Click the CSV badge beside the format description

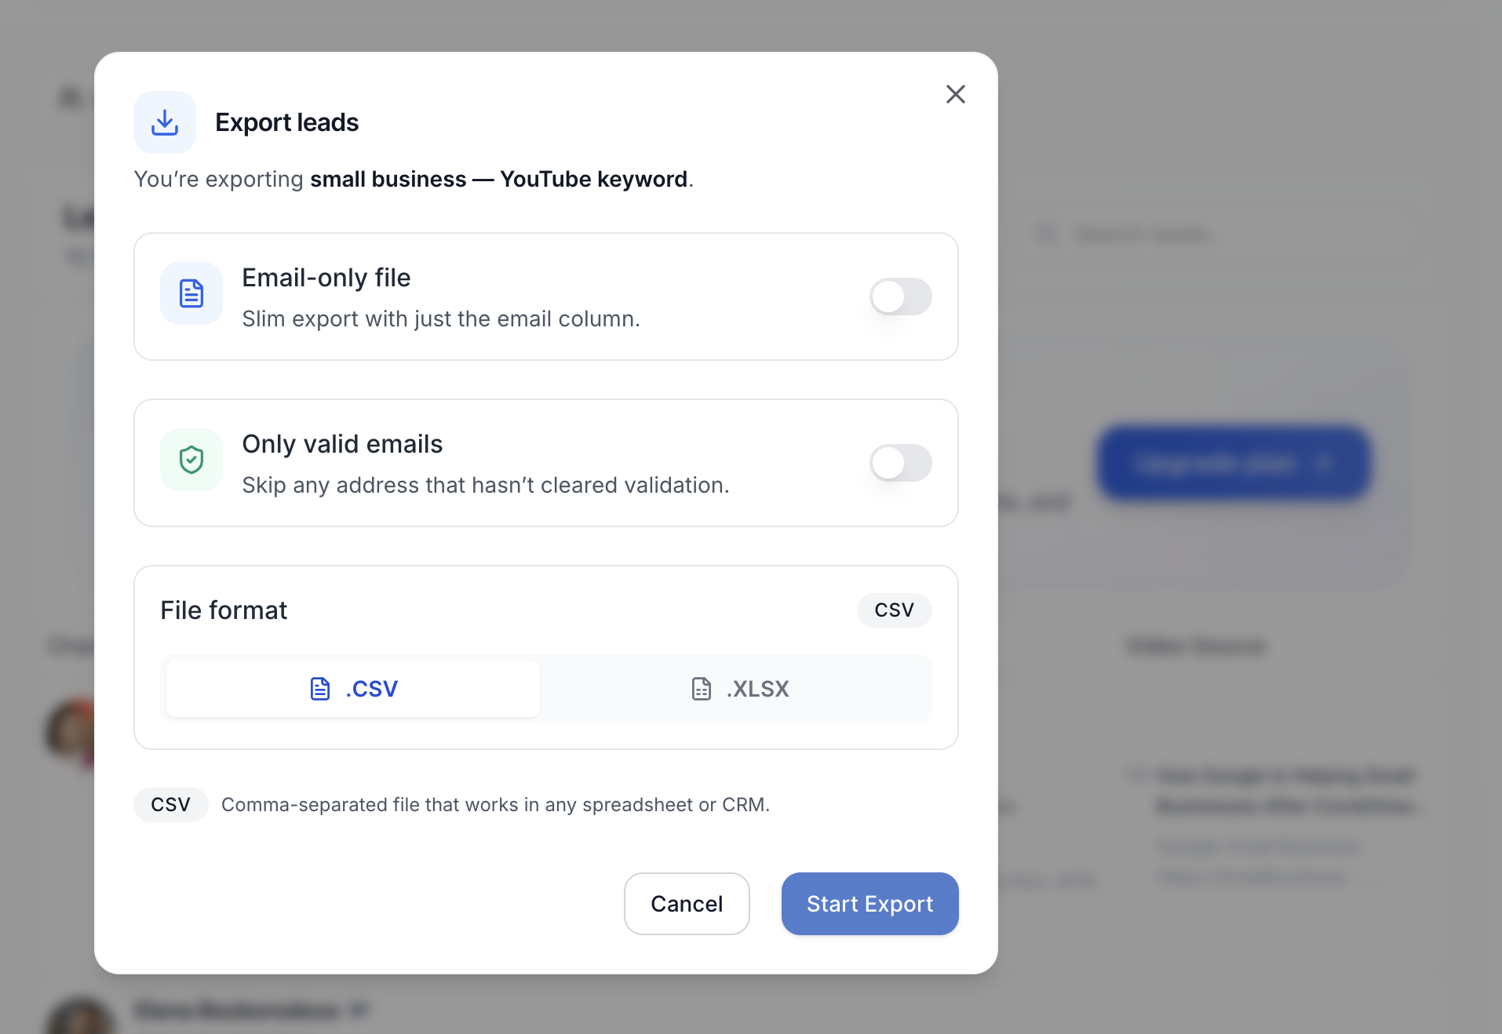coord(170,804)
